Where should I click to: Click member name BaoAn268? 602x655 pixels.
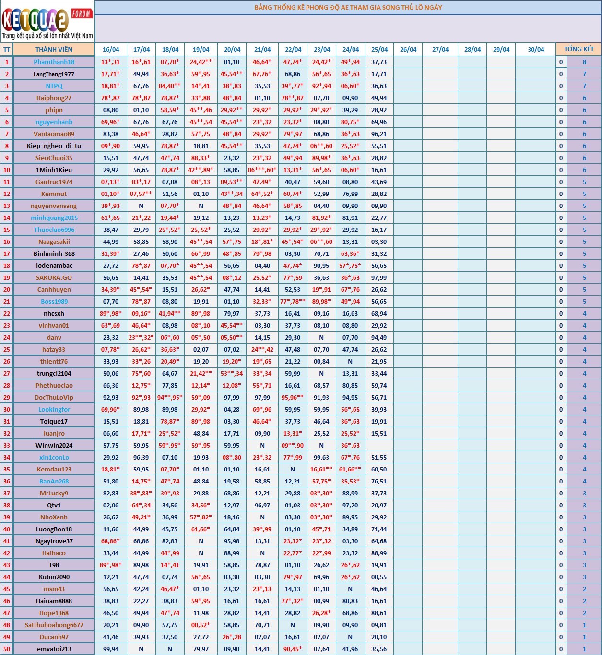coord(54,482)
